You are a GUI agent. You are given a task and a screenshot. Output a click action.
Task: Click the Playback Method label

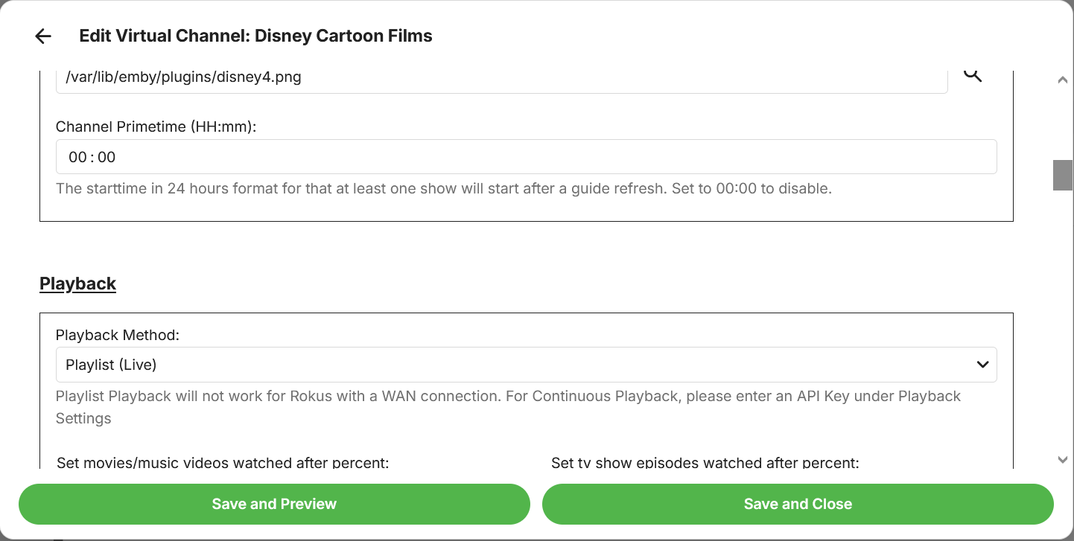[x=118, y=335]
